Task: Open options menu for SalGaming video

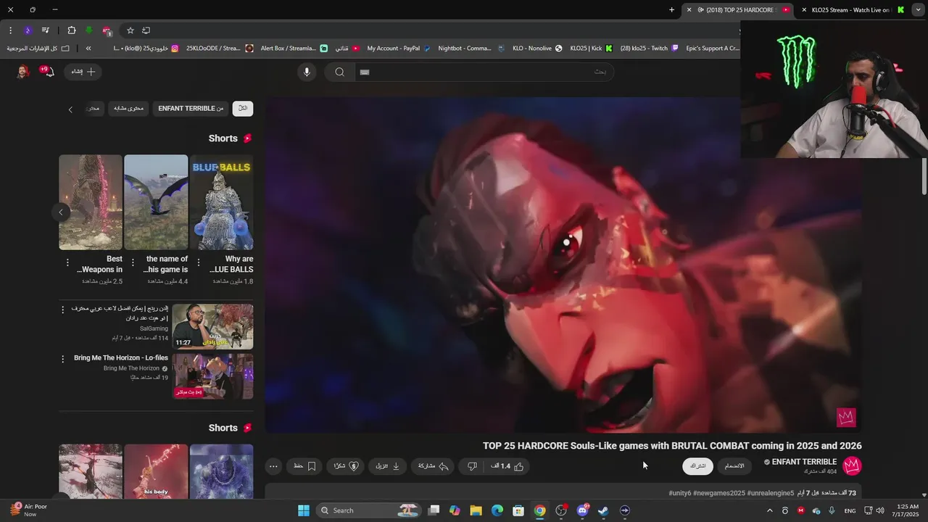Action: coord(62,310)
